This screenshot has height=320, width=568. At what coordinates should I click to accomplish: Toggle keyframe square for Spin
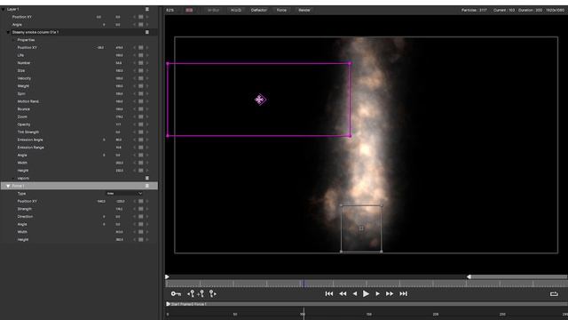pyautogui.click(x=141, y=93)
